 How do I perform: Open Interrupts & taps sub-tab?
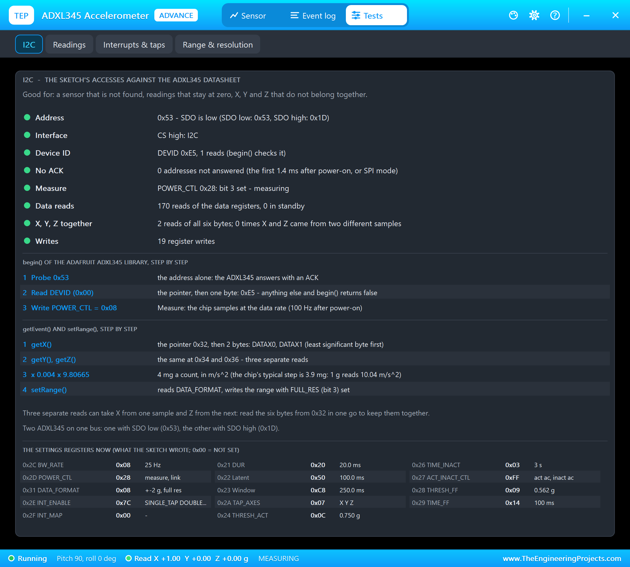(x=134, y=44)
